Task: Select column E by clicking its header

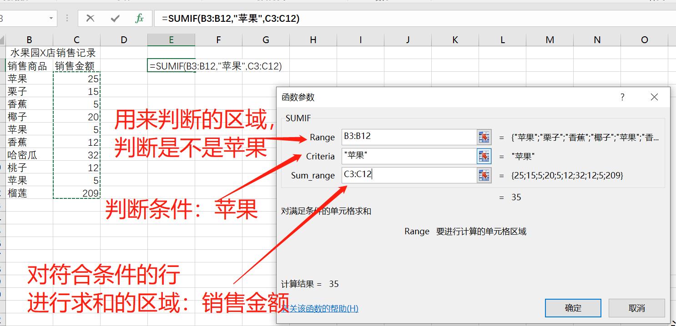Action: 171,40
